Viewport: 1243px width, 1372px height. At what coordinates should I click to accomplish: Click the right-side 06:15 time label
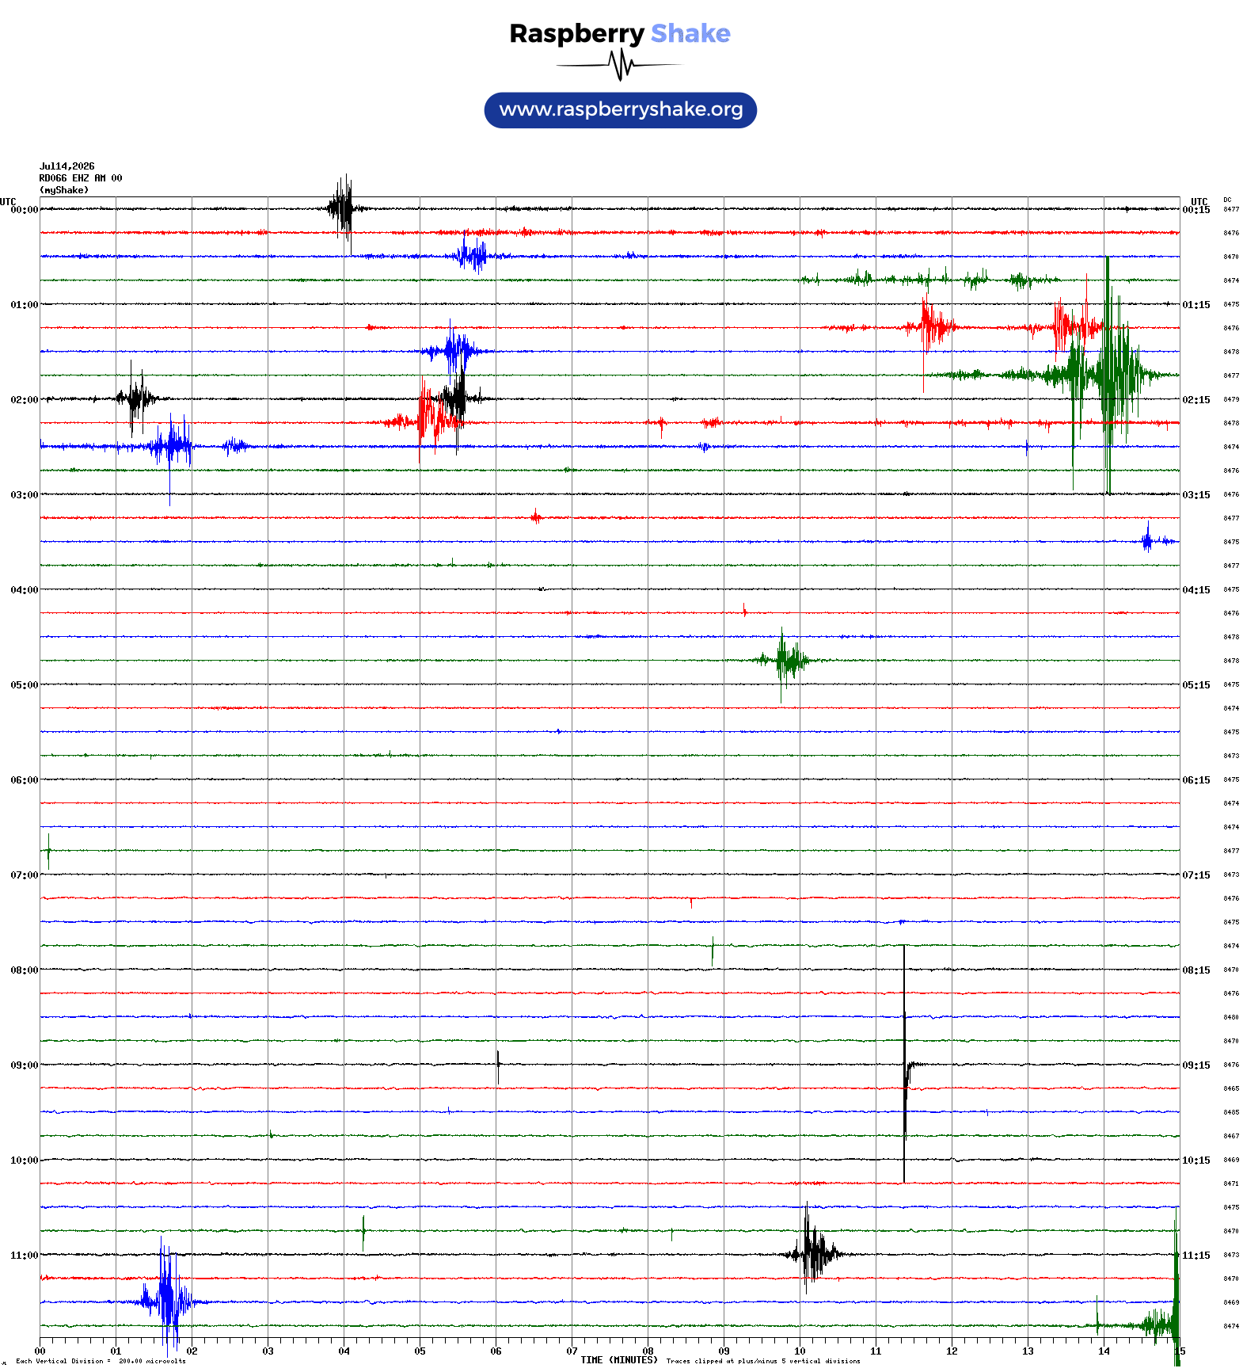tap(1196, 780)
